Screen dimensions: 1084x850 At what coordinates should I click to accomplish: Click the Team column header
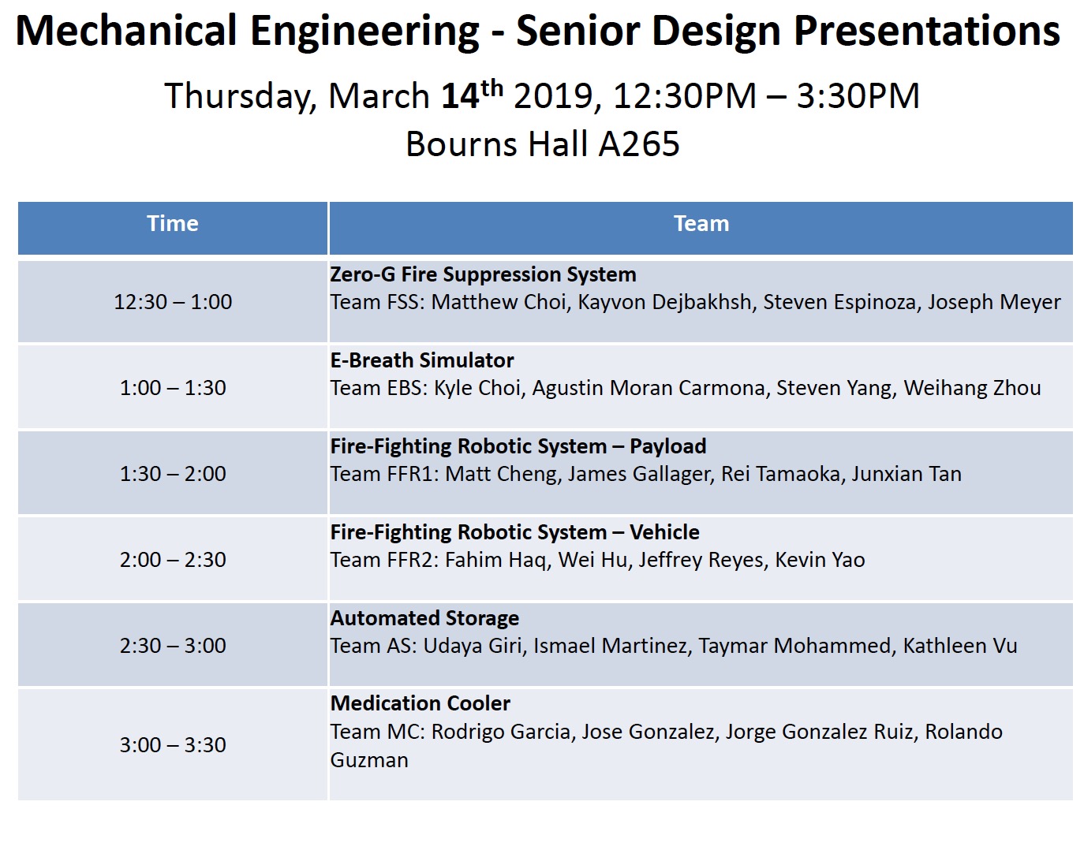701,224
